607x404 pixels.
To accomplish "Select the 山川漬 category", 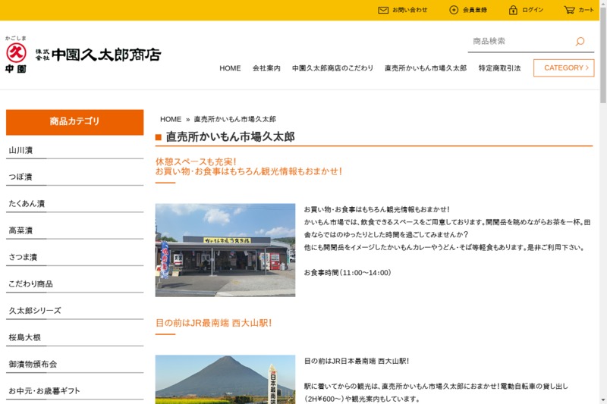I will (20, 150).
